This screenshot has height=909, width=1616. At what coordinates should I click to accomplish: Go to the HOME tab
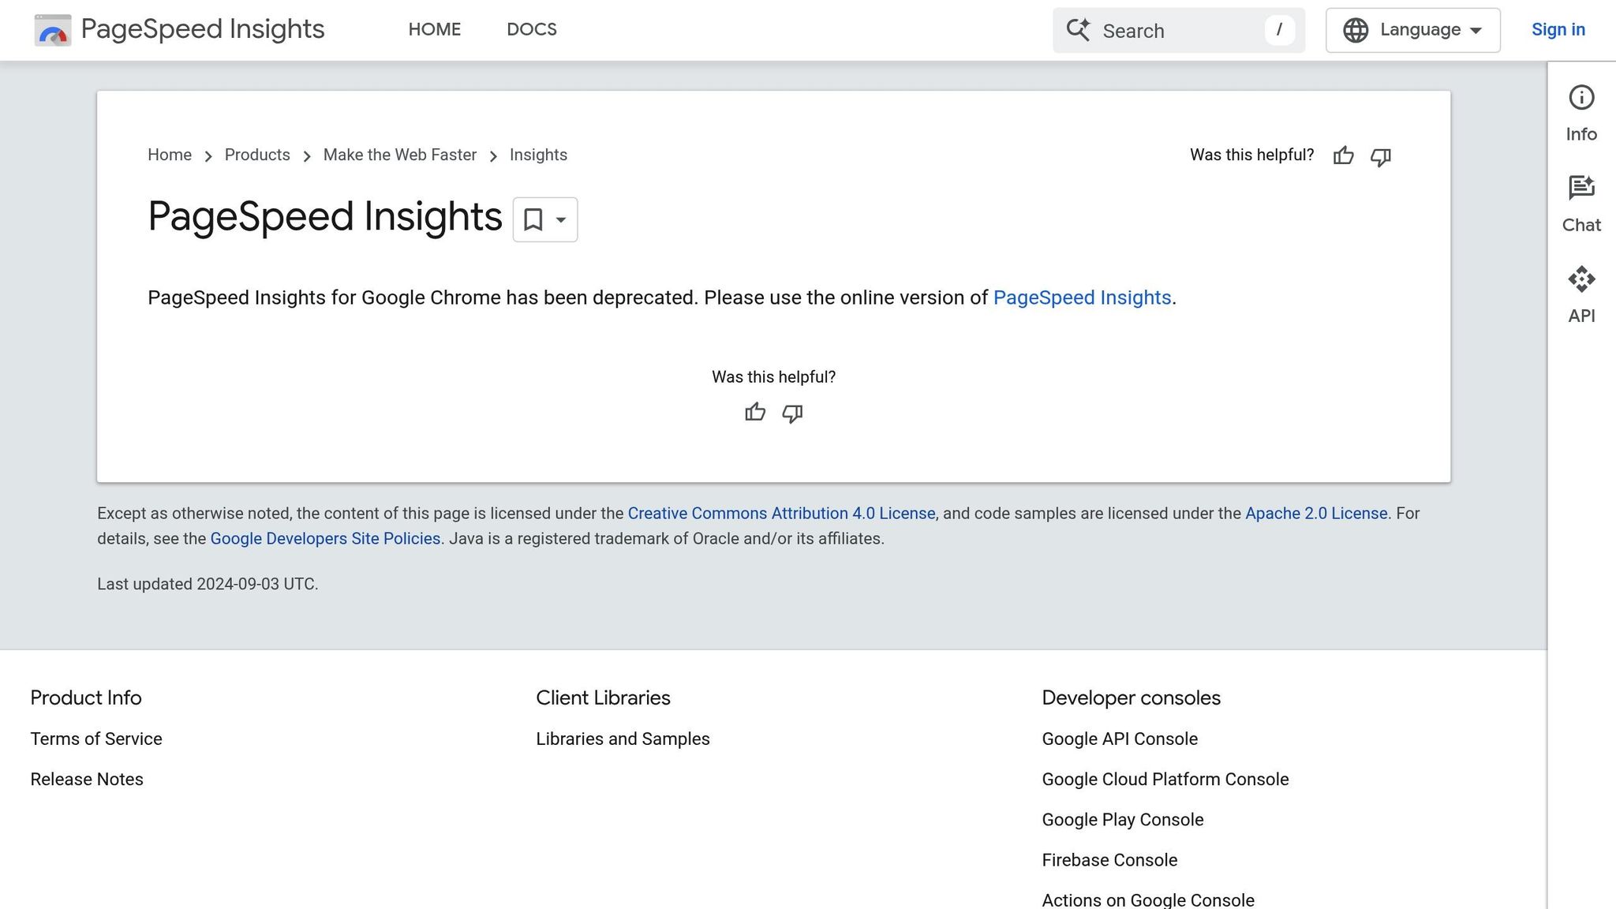tap(435, 29)
